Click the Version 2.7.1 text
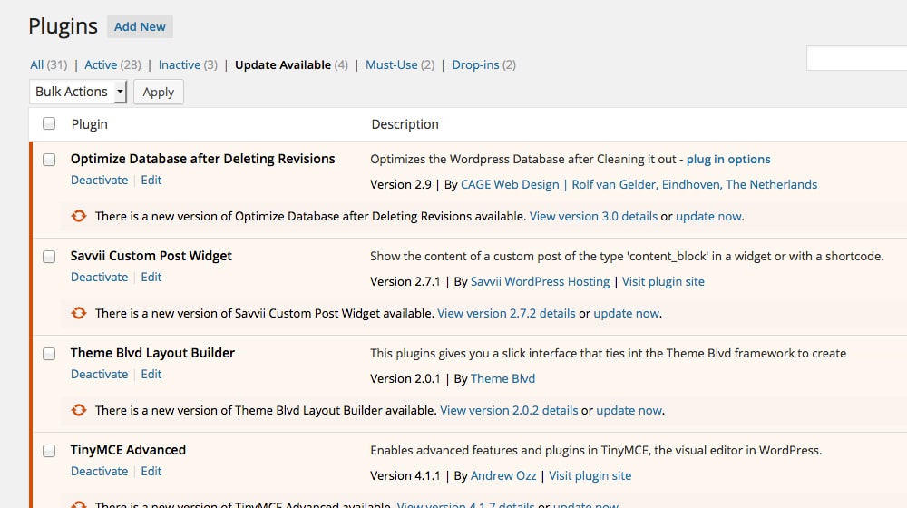The height and width of the screenshot is (508, 907). (x=405, y=282)
